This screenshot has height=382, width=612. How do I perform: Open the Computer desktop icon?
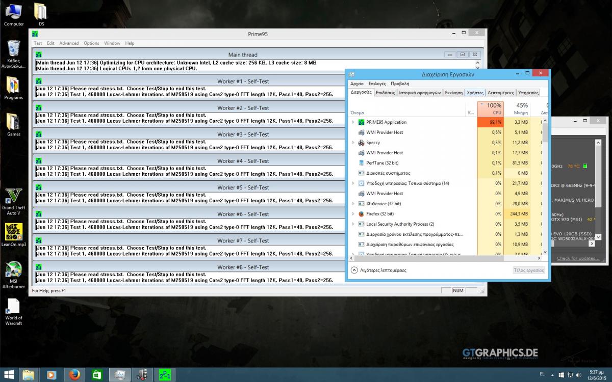[x=14, y=14]
